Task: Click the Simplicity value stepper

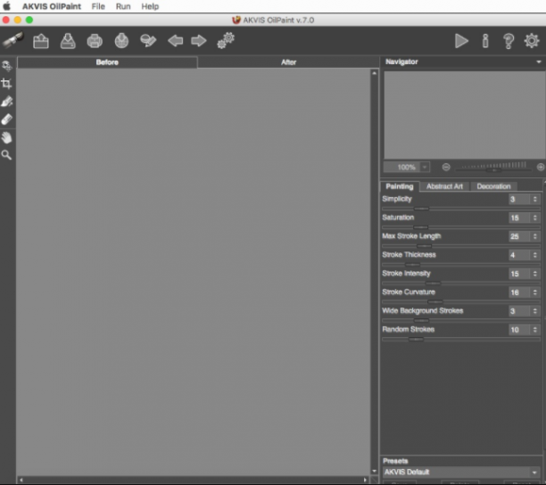Action: tap(535, 199)
